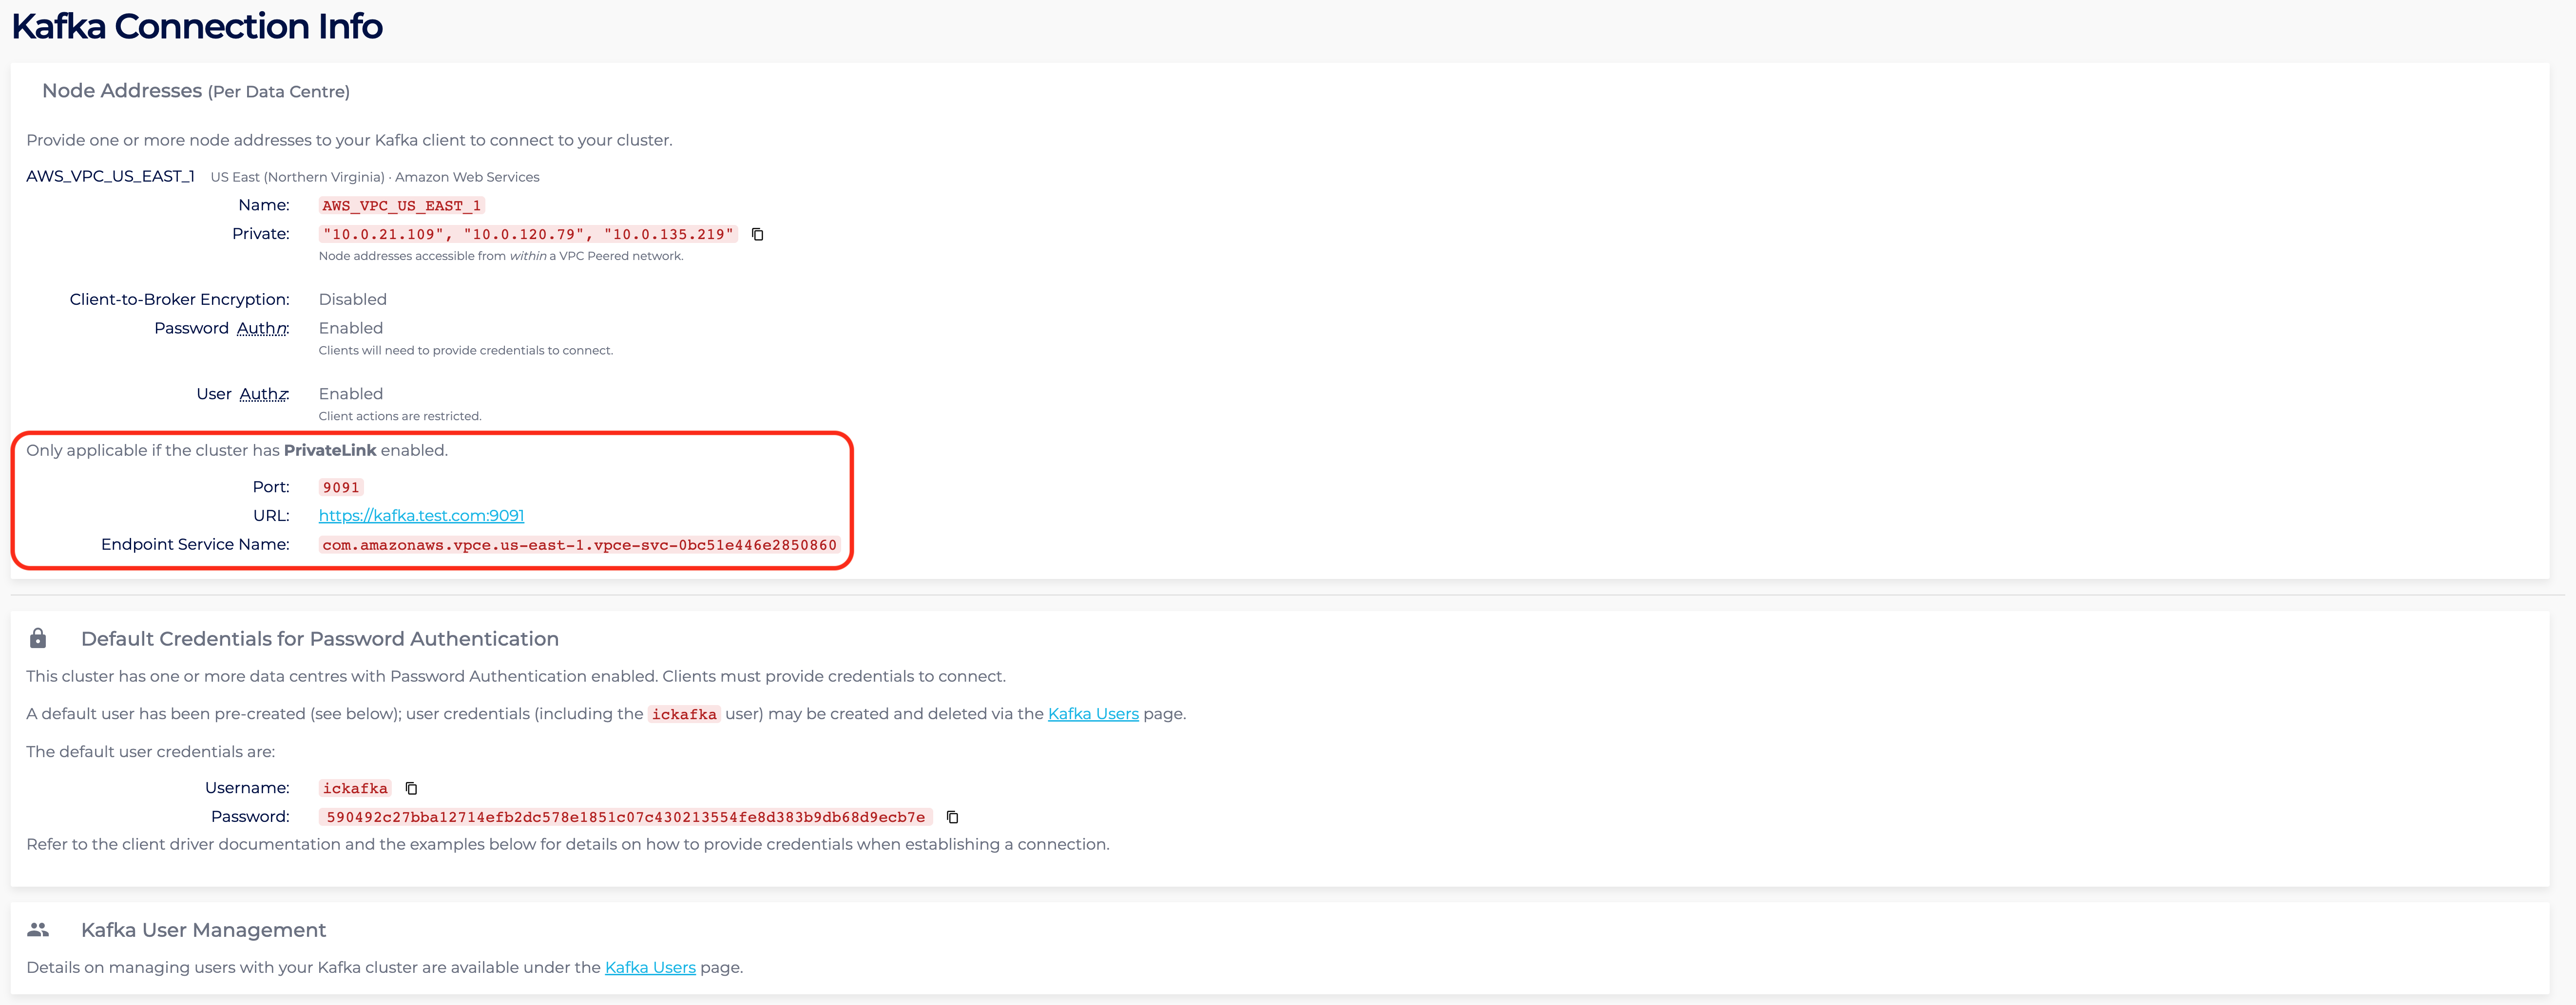
Task: Click the Endpoint Service Name label
Action: point(195,544)
